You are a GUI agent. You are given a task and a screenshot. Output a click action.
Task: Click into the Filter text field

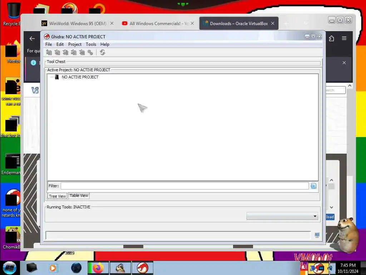[x=185, y=186]
